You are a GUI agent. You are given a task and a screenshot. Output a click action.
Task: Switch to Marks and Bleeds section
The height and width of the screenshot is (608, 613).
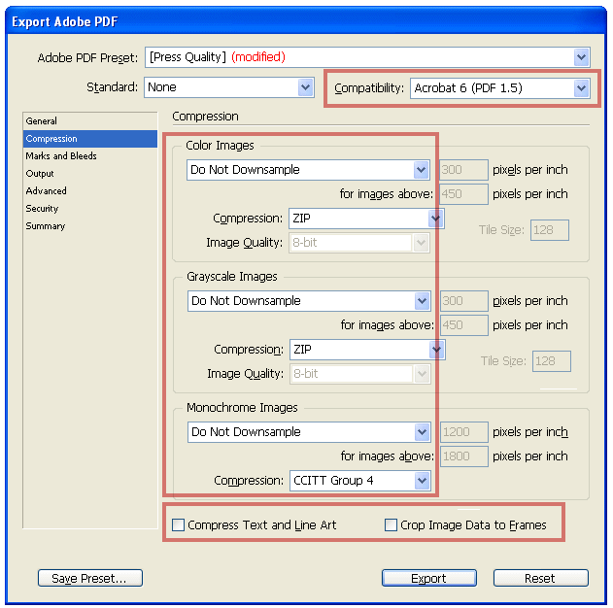[61, 156]
